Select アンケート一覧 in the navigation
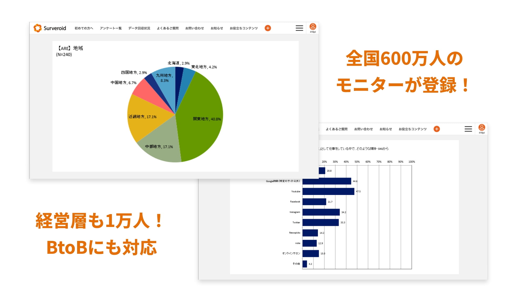Image resolution: width=506 pixels, height=305 pixels. [x=111, y=28]
